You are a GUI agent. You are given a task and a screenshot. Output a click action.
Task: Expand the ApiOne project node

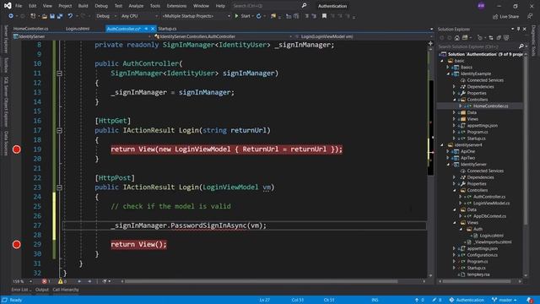[448, 151]
